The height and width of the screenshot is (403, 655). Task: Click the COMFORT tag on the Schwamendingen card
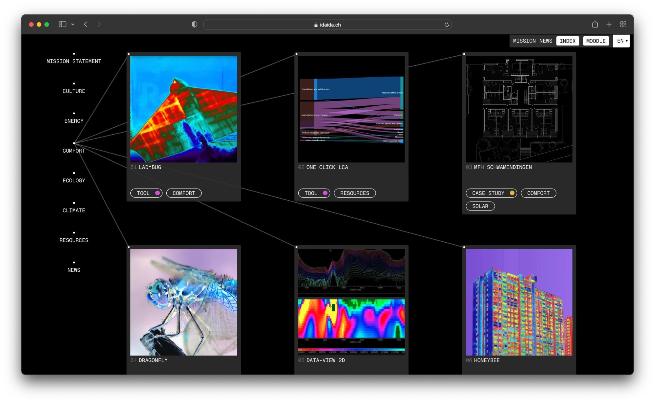[538, 193]
